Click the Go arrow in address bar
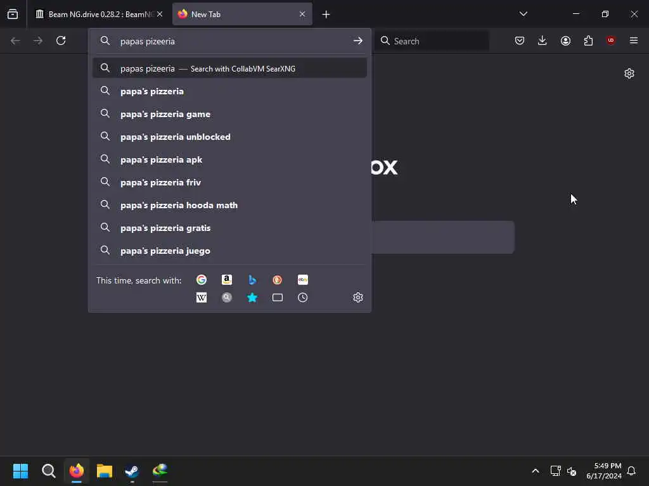Viewport: 649px width, 486px height. (x=358, y=41)
